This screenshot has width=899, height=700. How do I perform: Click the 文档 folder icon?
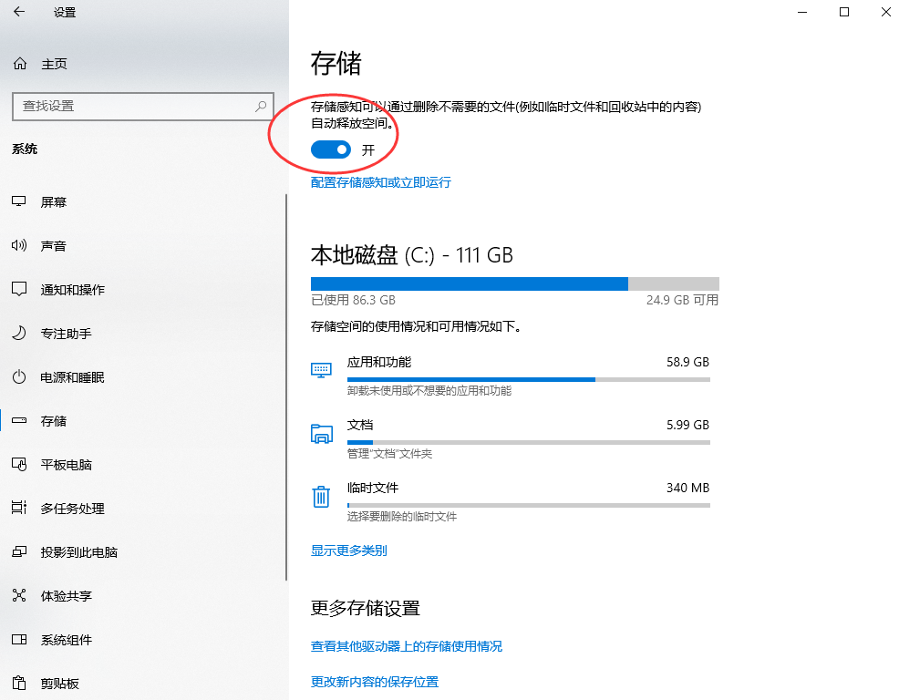(x=321, y=434)
